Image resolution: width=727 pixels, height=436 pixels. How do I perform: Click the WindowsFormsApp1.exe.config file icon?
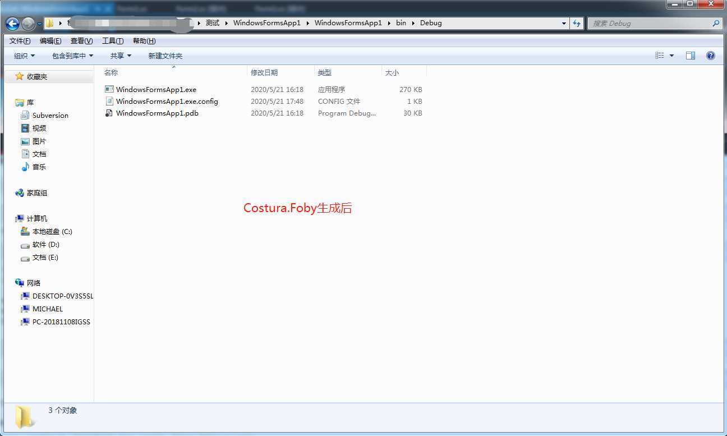pyautogui.click(x=109, y=101)
